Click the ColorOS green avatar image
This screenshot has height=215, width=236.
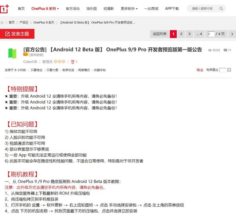click(13, 55)
